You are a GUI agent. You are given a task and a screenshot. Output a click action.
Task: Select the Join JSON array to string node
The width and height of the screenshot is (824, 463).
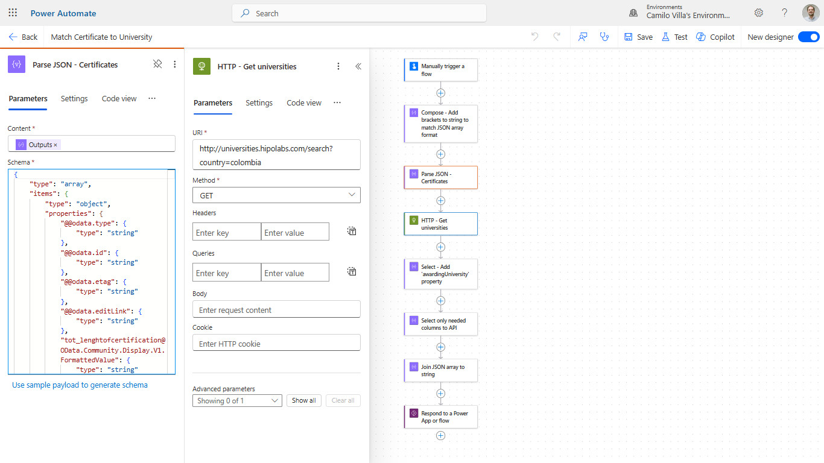click(x=440, y=370)
